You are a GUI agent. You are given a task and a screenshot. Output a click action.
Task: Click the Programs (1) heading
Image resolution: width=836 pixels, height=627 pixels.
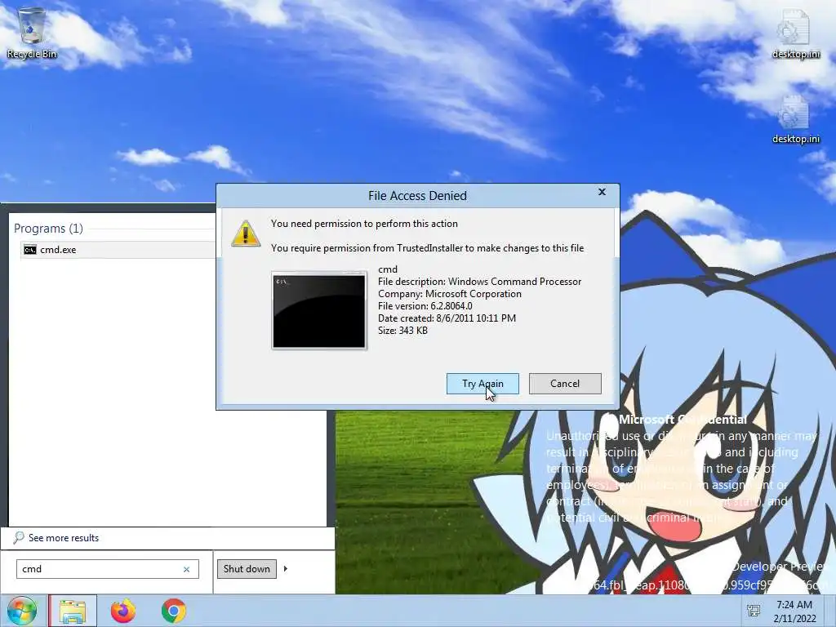(x=48, y=229)
